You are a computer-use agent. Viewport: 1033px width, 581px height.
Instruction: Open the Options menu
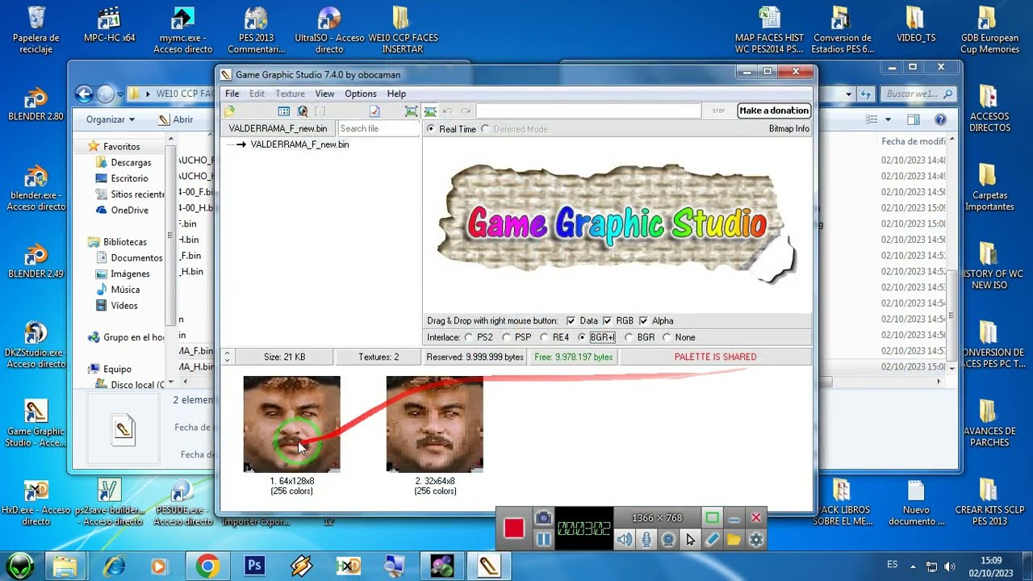tap(361, 94)
